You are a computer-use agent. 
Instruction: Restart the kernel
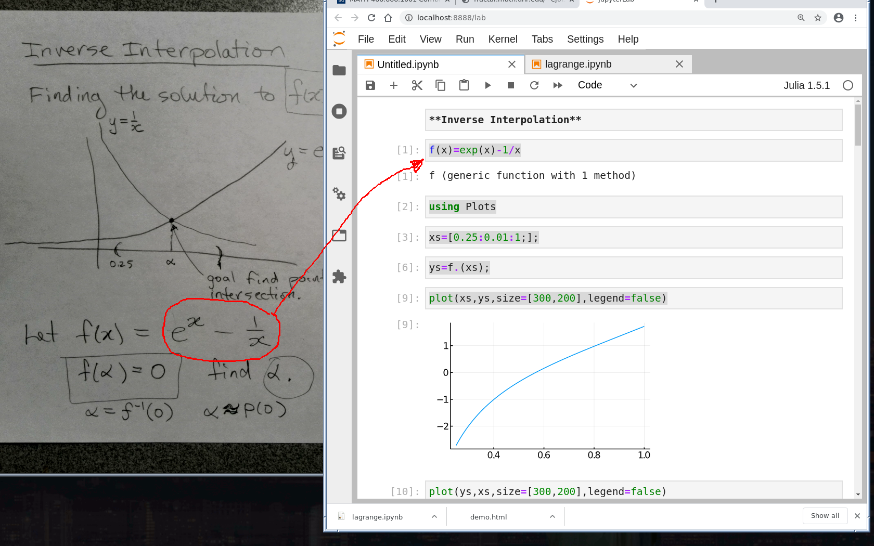534,85
